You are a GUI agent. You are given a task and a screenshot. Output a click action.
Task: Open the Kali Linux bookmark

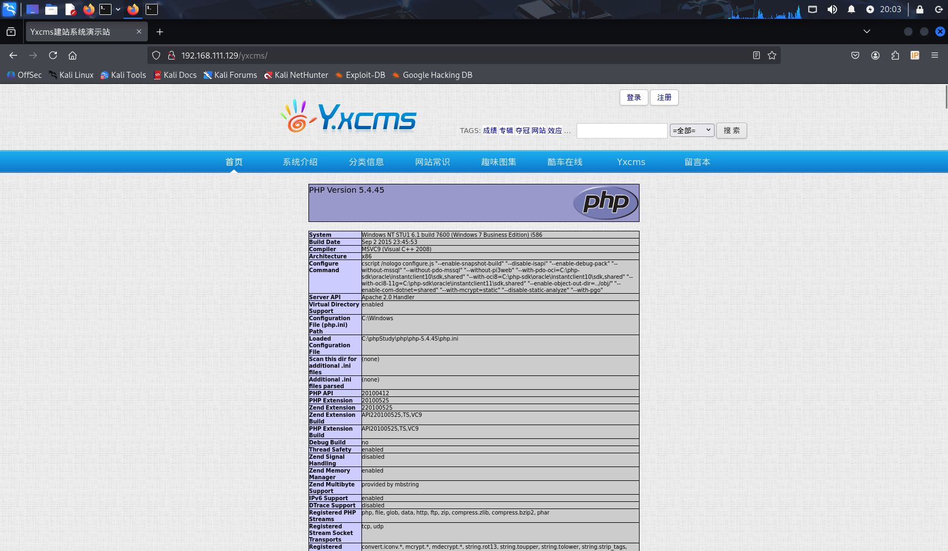[x=71, y=75]
